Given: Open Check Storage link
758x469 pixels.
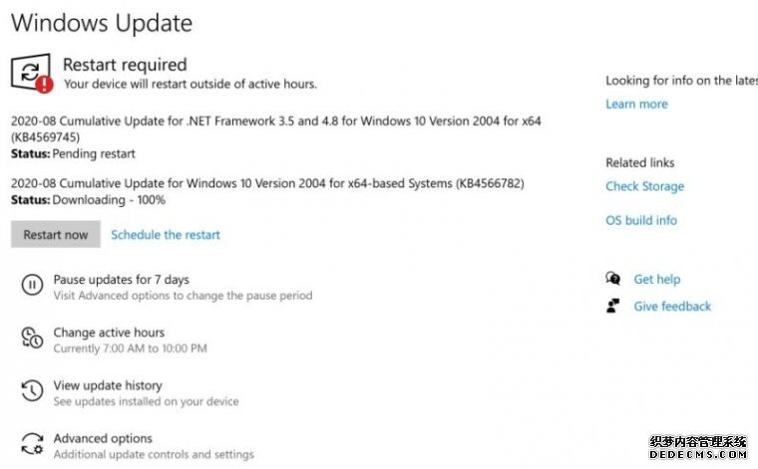Looking at the screenshot, I should point(644,186).
